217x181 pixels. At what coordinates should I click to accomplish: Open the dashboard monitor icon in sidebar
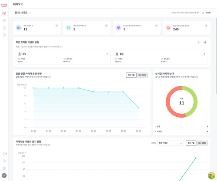tap(4, 13)
